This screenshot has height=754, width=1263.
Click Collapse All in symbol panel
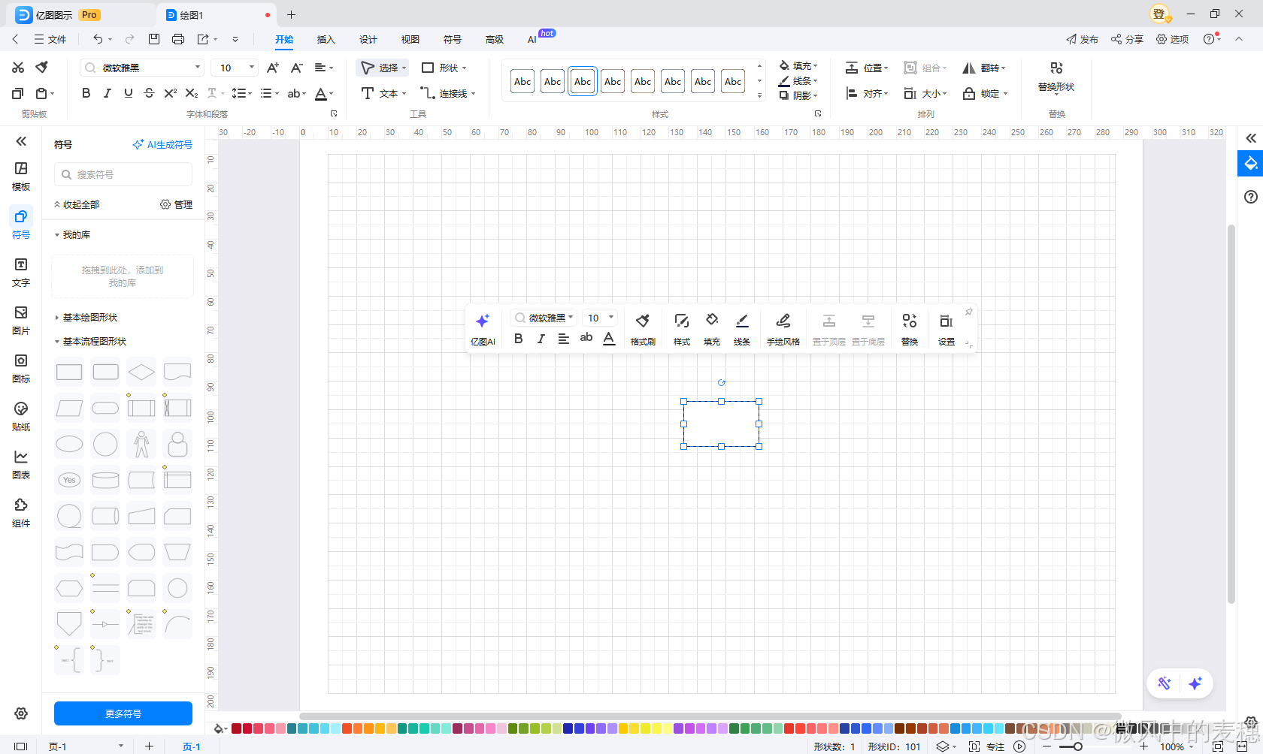(77, 205)
